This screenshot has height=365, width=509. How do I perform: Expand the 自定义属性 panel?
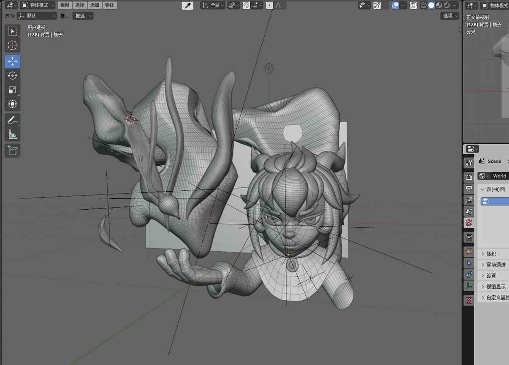(x=493, y=298)
